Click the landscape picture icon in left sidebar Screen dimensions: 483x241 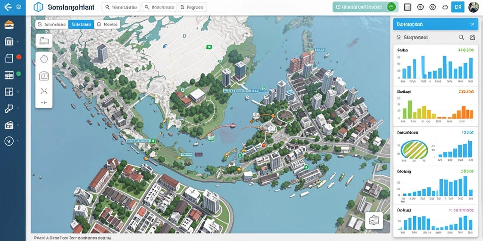[9, 24]
